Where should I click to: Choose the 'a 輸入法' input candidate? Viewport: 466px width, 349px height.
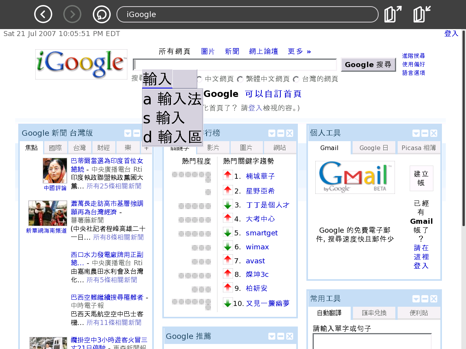[172, 100]
